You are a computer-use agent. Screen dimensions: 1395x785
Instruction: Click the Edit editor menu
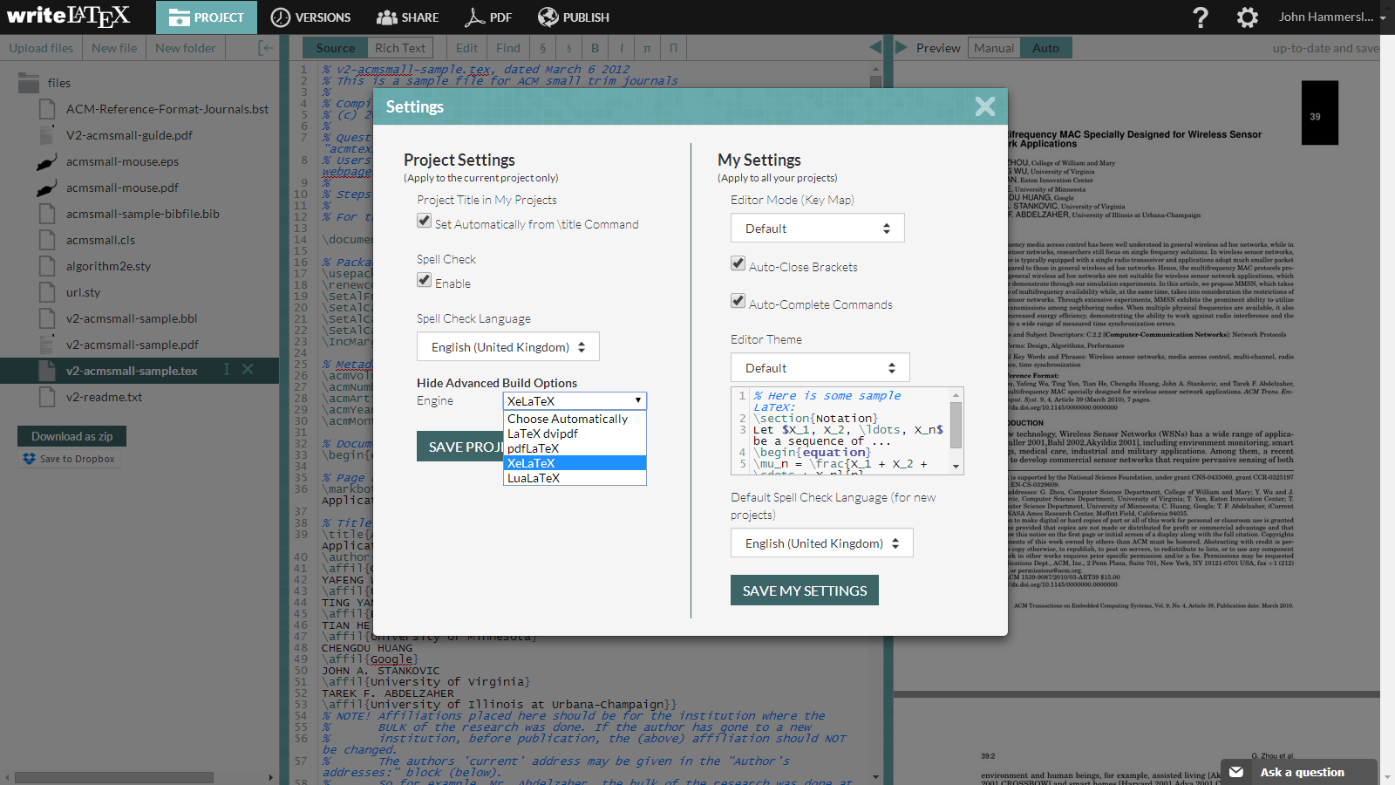pos(466,48)
